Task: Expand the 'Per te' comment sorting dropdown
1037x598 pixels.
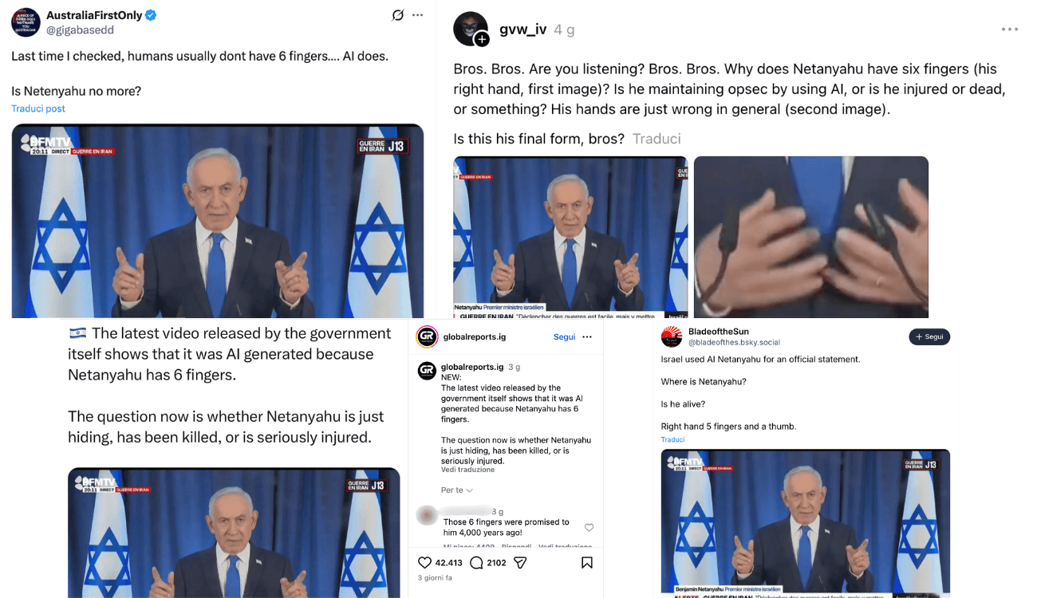Action: [457, 490]
